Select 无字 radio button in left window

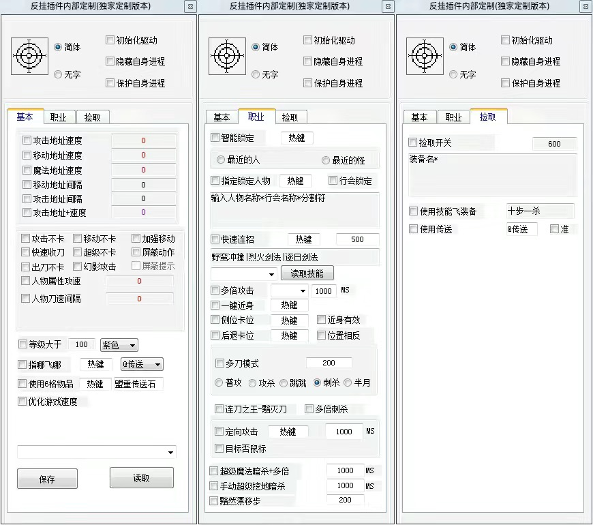(x=58, y=74)
